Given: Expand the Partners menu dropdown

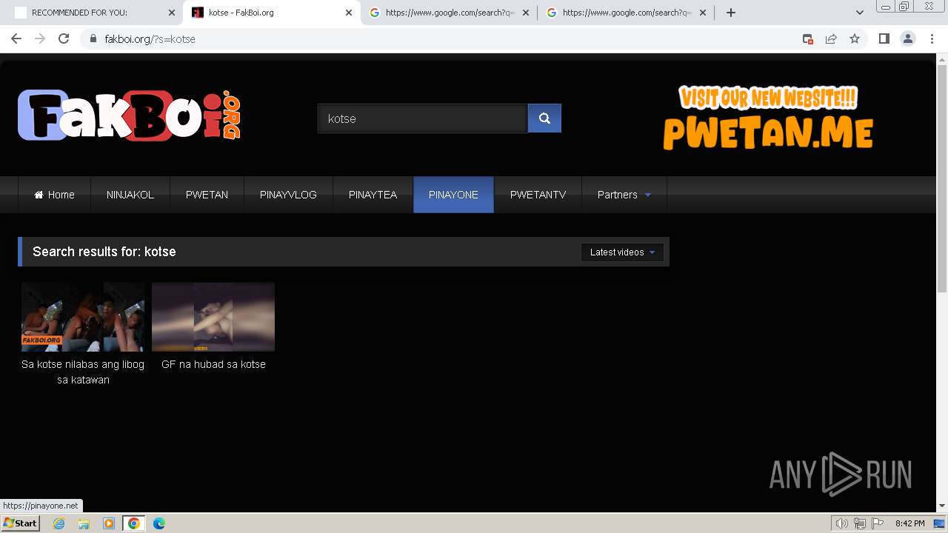Looking at the screenshot, I should click(x=624, y=195).
